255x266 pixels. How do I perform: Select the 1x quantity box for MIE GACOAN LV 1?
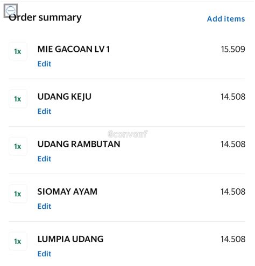[x=18, y=51]
